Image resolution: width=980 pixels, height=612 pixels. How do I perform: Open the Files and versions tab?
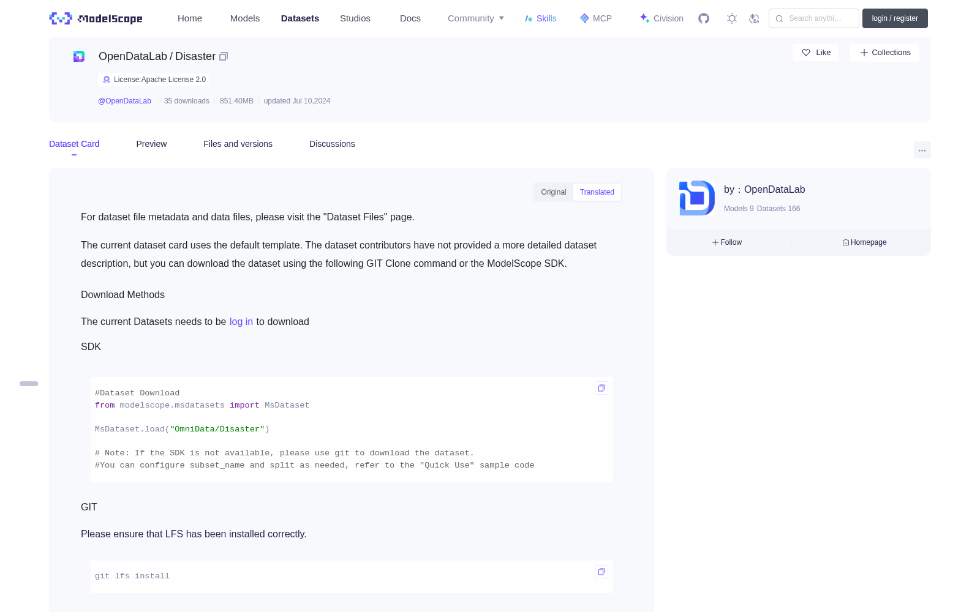click(238, 144)
